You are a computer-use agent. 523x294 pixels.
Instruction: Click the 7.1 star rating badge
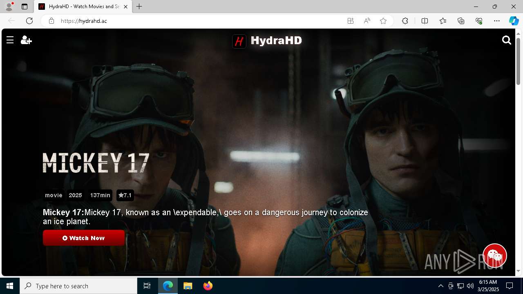[125, 195]
